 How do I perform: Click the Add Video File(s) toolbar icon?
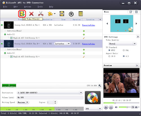point(22,14)
